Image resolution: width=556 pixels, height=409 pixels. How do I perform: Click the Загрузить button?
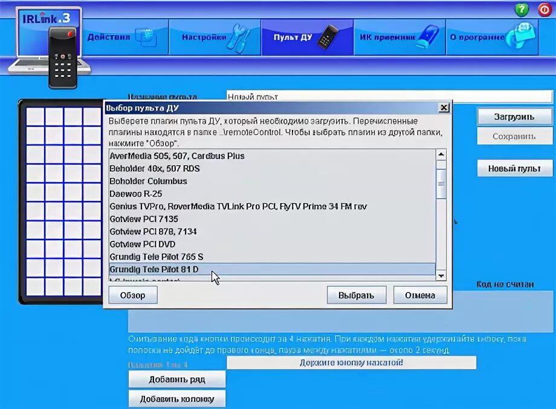click(x=514, y=117)
